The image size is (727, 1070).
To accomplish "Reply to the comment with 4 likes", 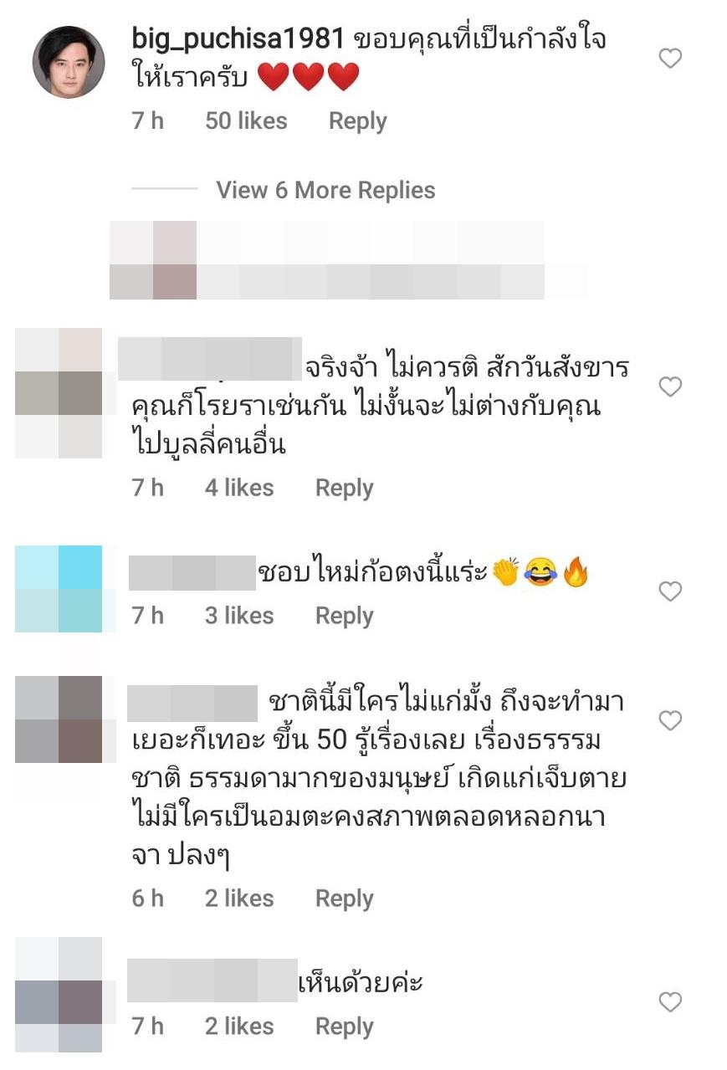I will click(x=344, y=488).
